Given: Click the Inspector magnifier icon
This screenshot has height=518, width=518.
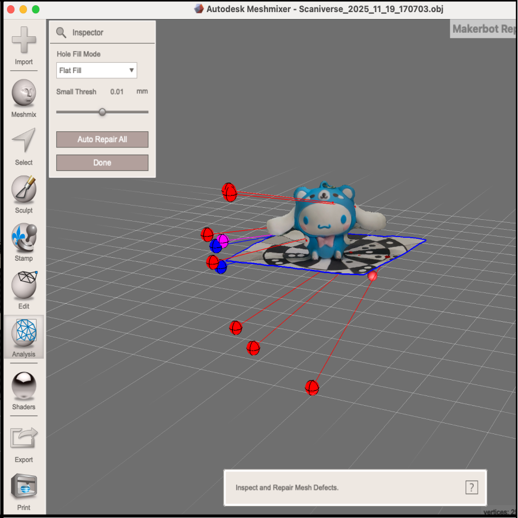Looking at the screenshot, I should [x=61, y=33].
